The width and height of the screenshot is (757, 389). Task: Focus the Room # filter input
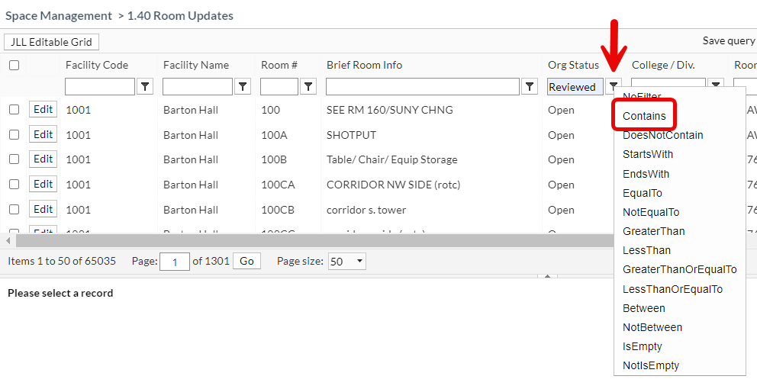(279, 87)
